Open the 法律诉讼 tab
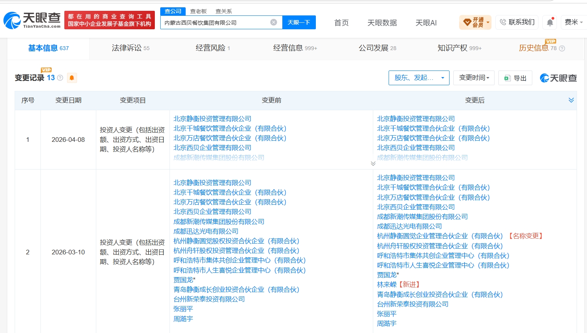Viewport: 587px width, 333px height. [131, 48]
